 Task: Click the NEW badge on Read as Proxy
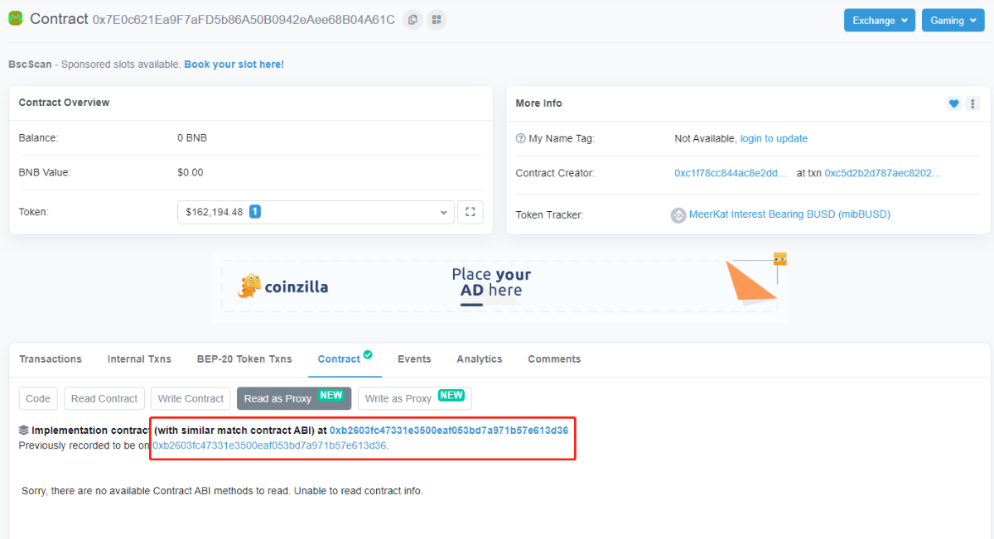click(331, 396)
